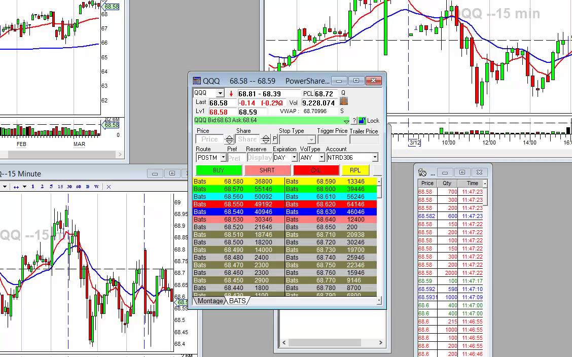Open dropdown beside the double-arrow chart icon
Image resolution: width=572 pixels, height=357 pixels.
(24, 187)
